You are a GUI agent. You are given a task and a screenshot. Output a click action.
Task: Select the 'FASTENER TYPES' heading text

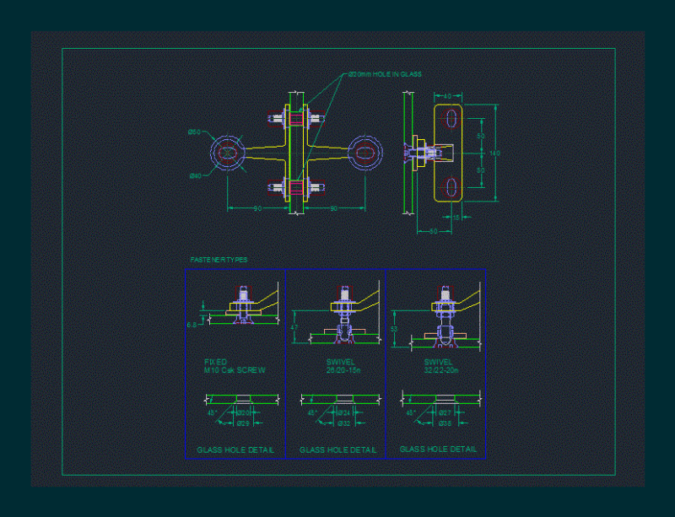pyautogui.click(x=219, y=260)
